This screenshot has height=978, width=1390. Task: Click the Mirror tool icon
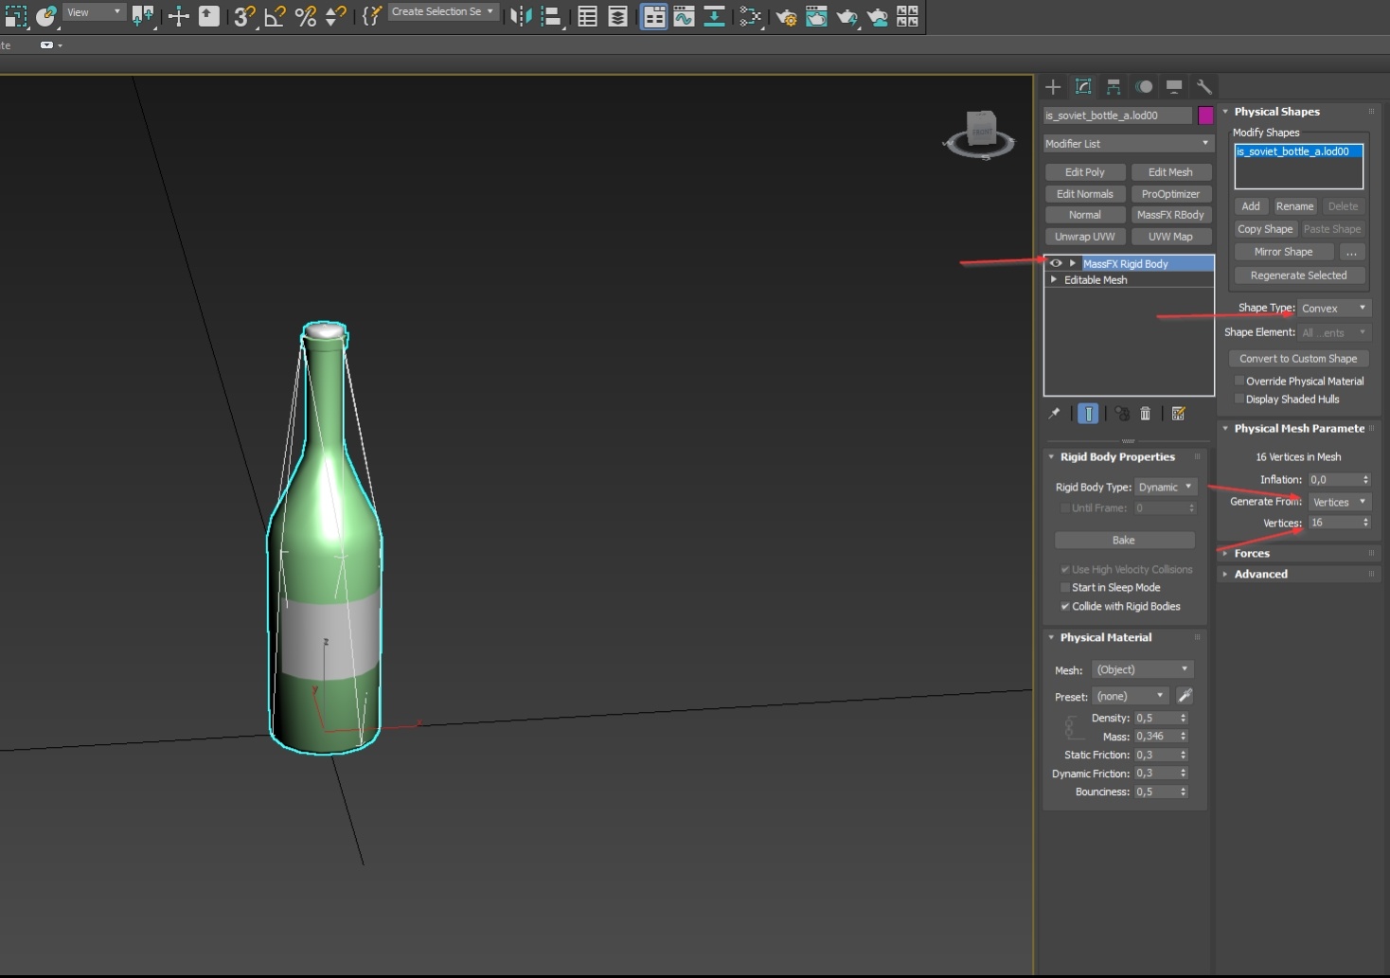tap(520, 16)
